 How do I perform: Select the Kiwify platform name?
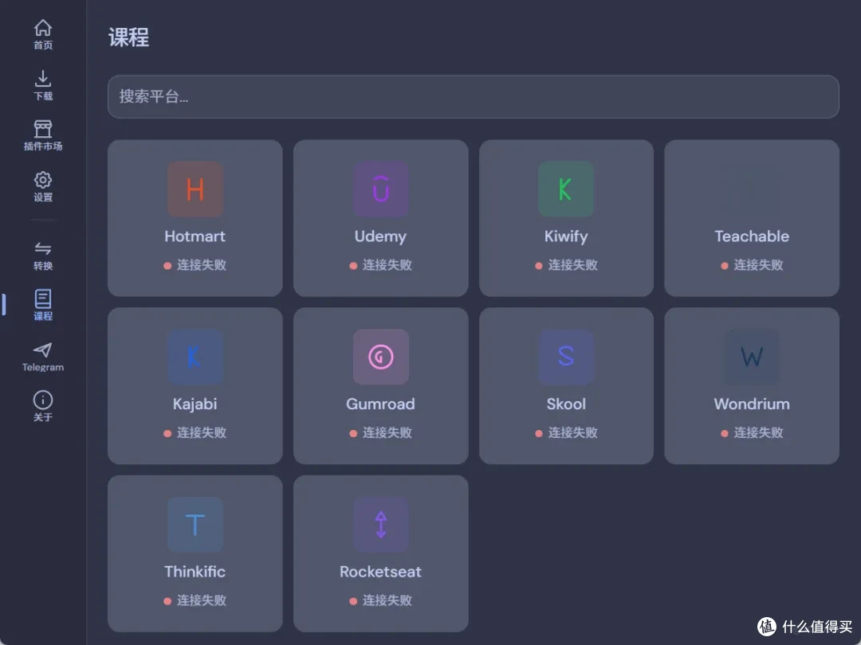tap(566, 236)
